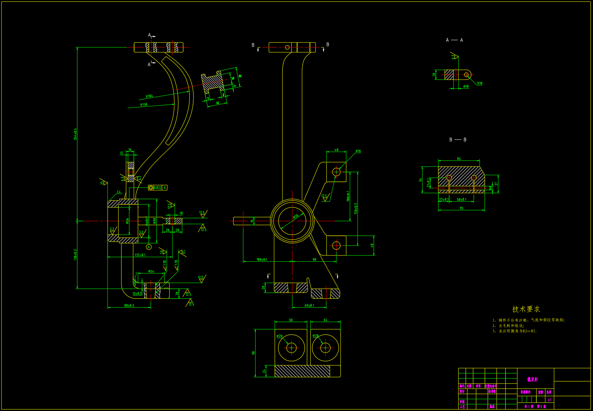
Task: Click the 1:1 scale cell in title block
Action: 549,400
